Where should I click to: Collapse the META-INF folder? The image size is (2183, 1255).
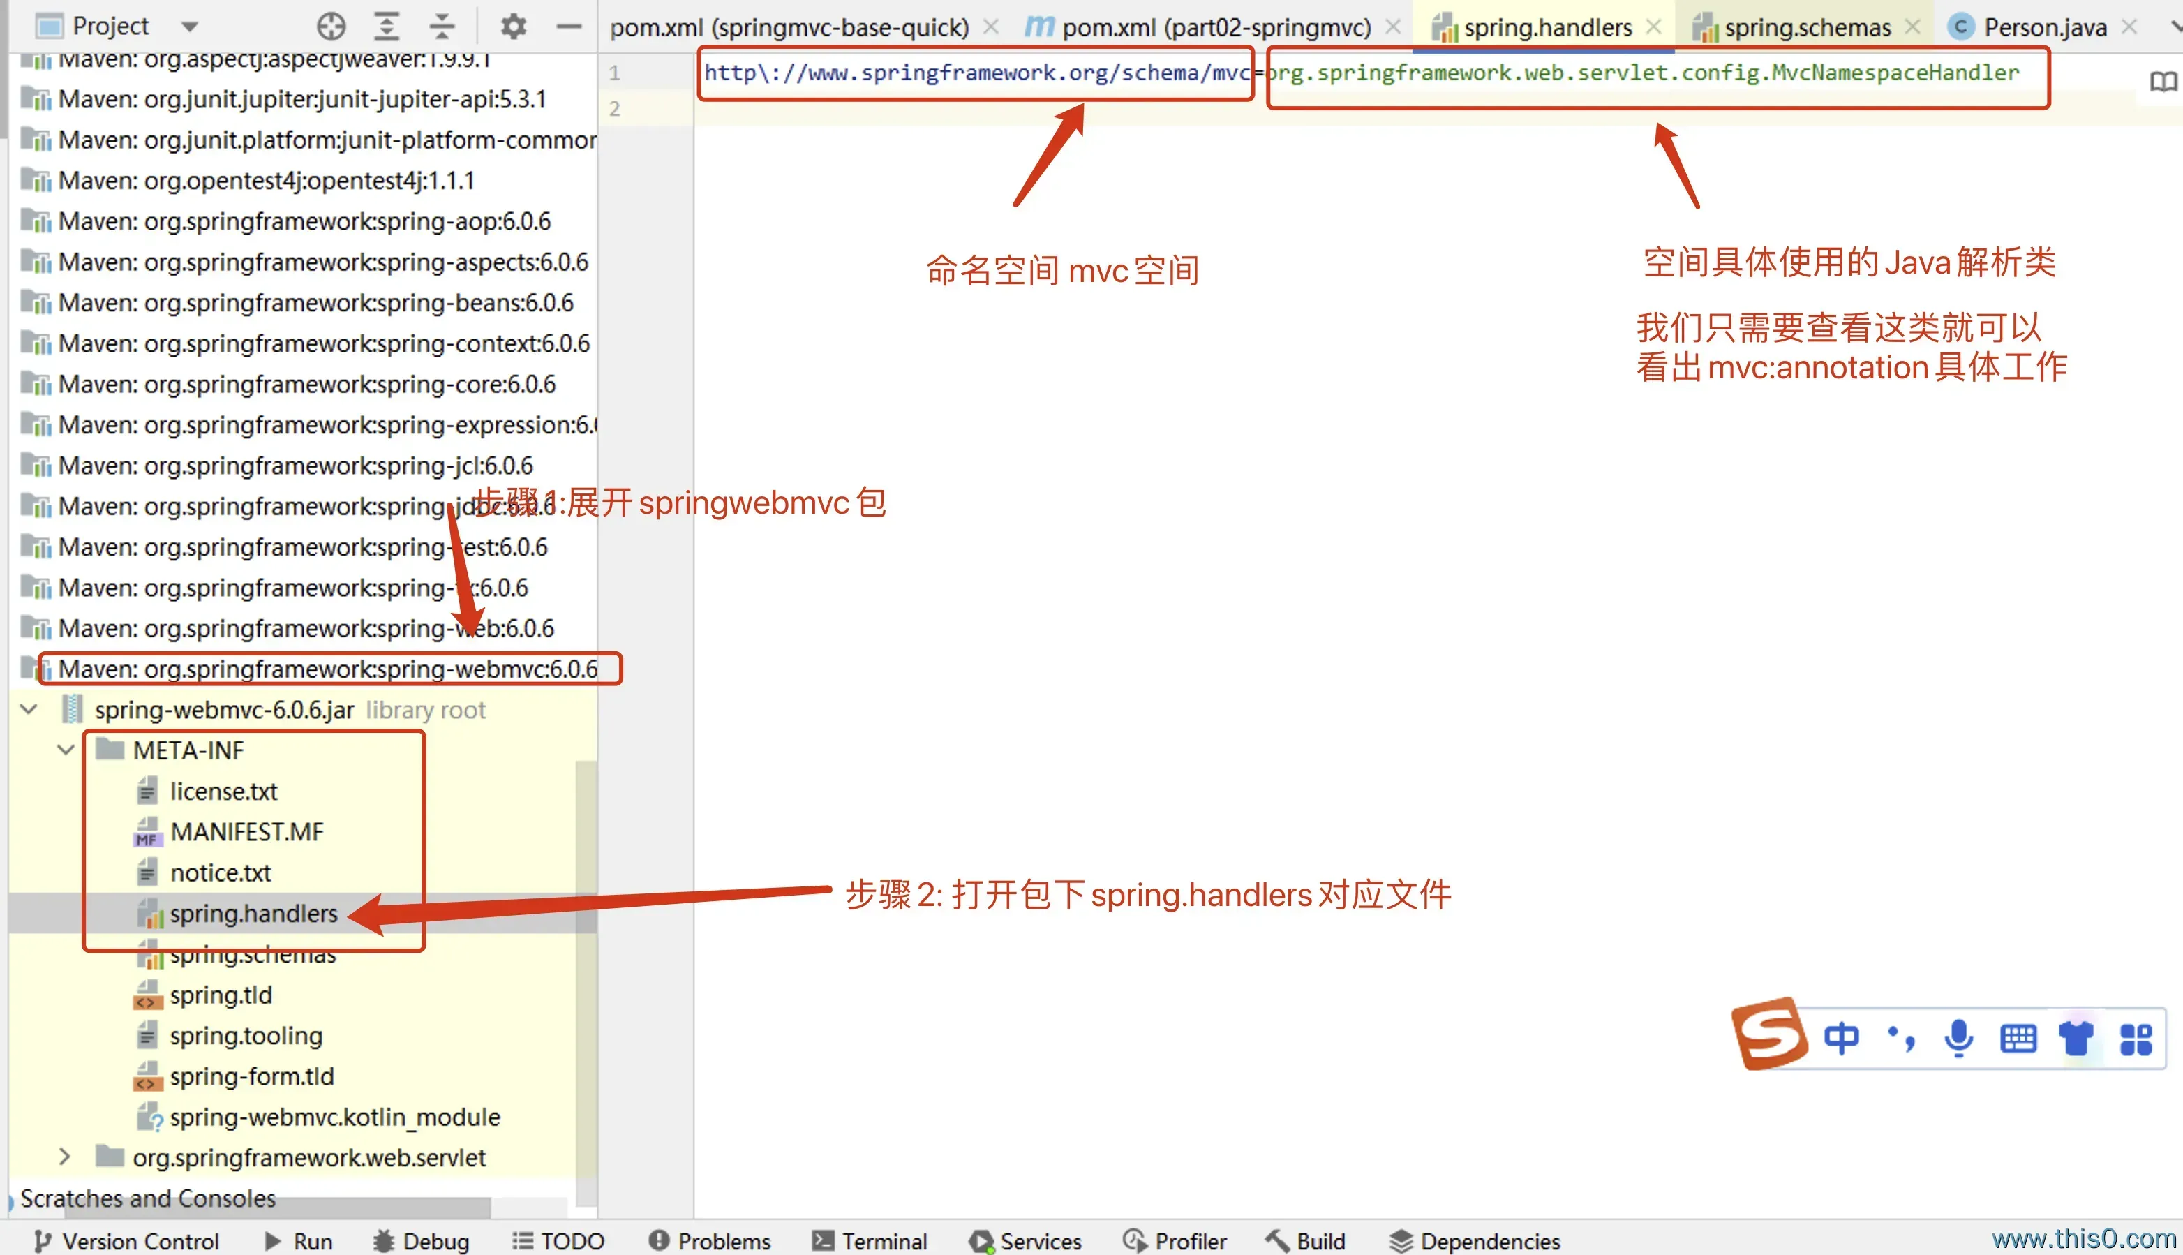click(x=66, y=750)
